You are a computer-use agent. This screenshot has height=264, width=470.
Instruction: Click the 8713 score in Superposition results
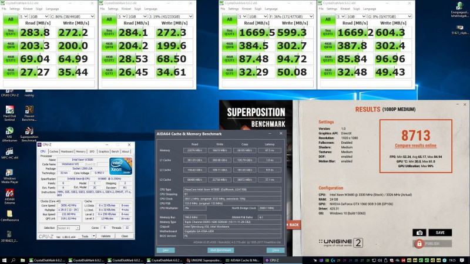click(416, 136)
